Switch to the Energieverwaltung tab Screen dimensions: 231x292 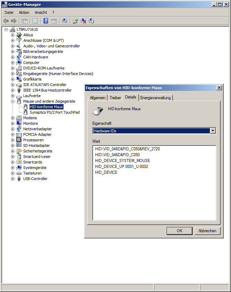(x=156, y=98)
